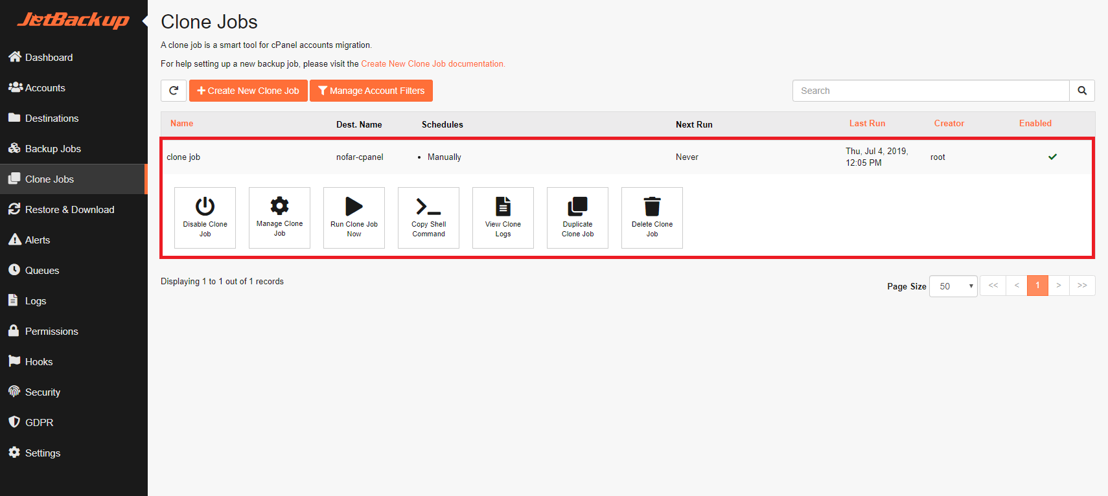Viewport: 1108px width, 496px height.
Task: Click the last run date Thu, Jul 4, 2019
Action: click(x=877, y=157)
